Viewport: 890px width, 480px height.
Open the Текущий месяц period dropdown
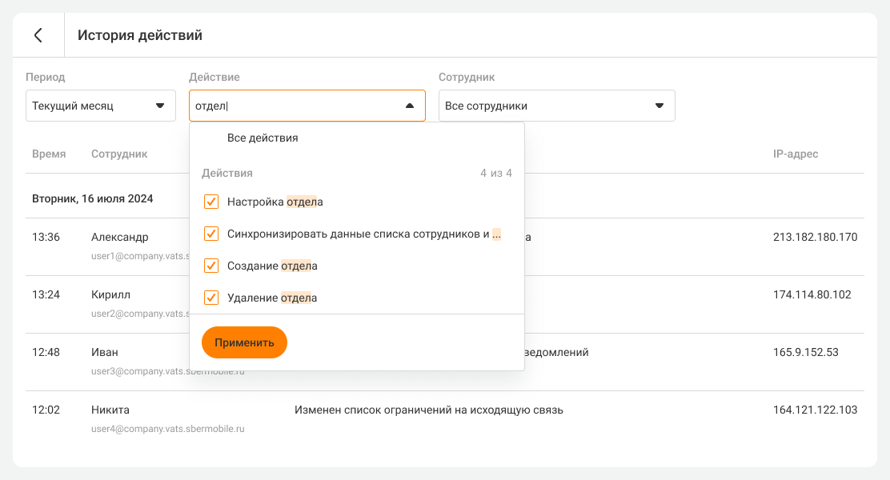coord(100,106)
